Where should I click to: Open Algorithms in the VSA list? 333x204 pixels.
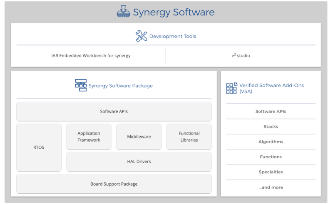271,142
